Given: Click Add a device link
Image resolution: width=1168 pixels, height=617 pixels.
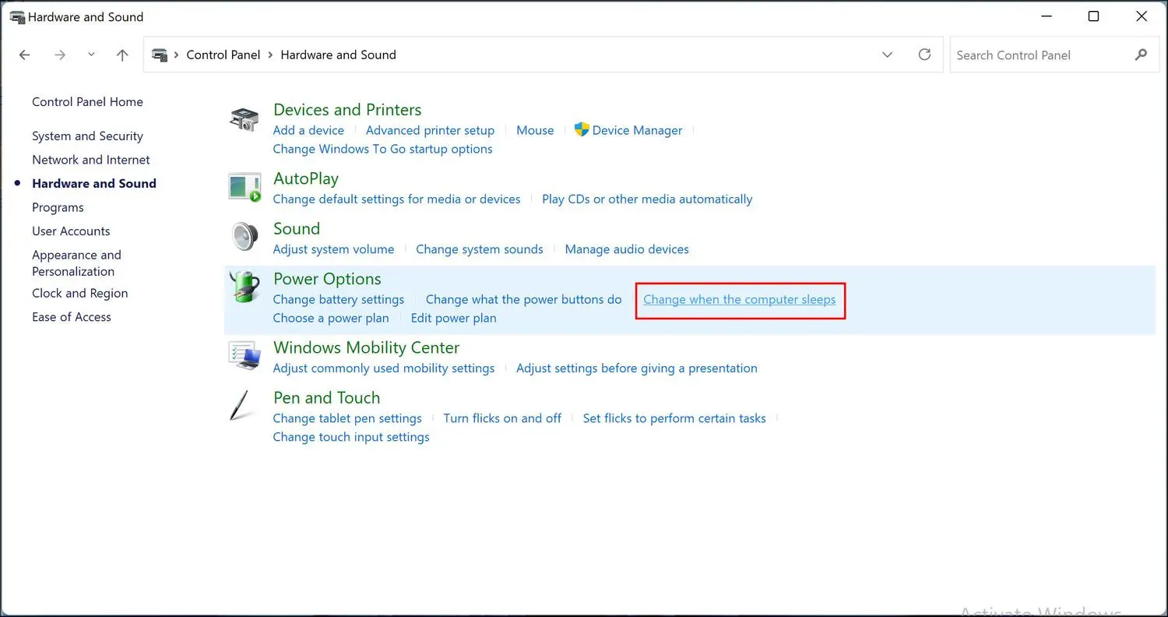Looking at the screenshot, I should (308, 131).
